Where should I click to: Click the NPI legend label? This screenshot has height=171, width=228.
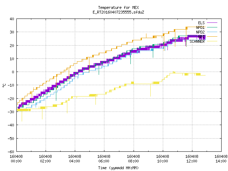click(x=201, y=37)
